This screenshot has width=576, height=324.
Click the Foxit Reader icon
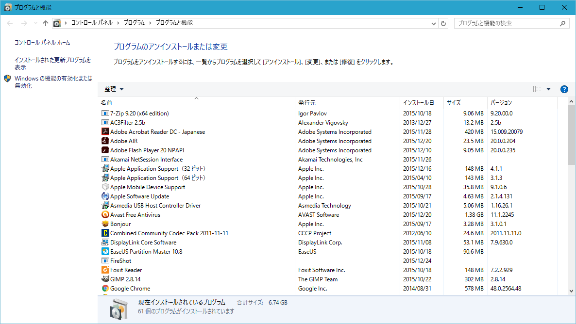tap(105, 270)
